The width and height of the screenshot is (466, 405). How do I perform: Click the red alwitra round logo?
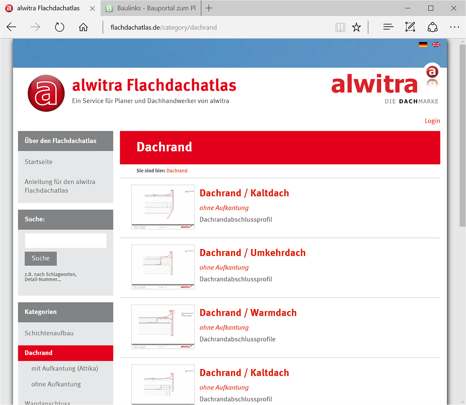click(x=46, y=93)
